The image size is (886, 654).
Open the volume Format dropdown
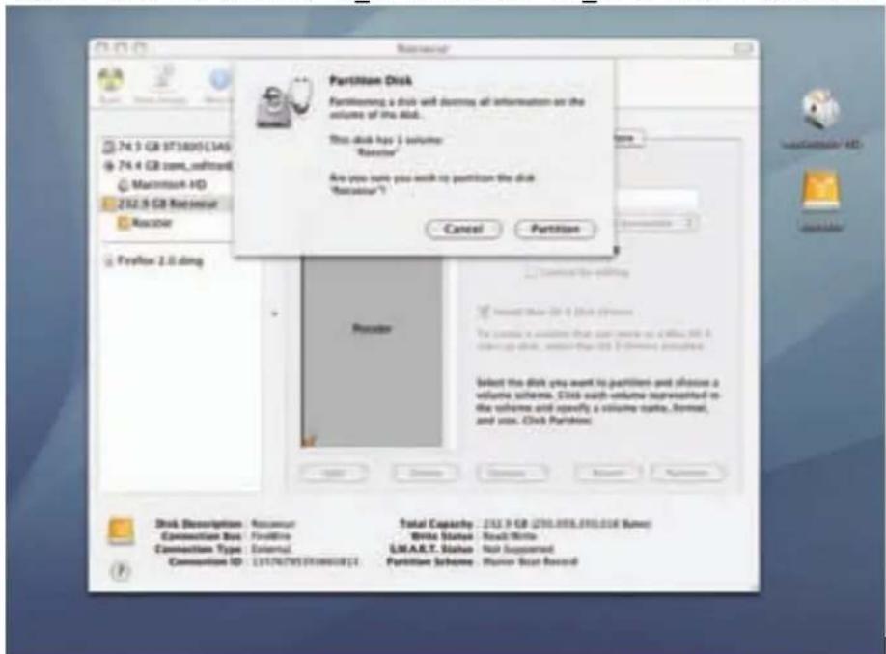click(x=655, y=223)
